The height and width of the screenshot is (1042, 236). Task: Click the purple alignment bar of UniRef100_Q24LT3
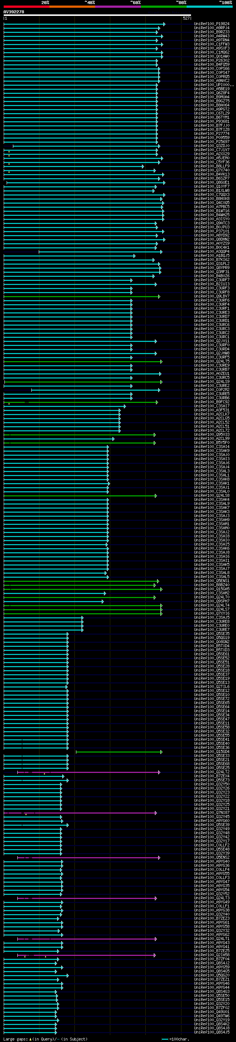[x=87, y=898]
